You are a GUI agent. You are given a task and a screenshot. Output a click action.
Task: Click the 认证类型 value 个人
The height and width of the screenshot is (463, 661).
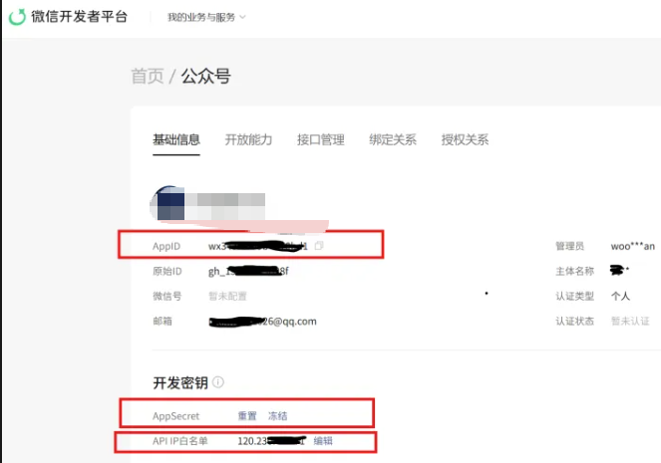[x=620, y=297]
